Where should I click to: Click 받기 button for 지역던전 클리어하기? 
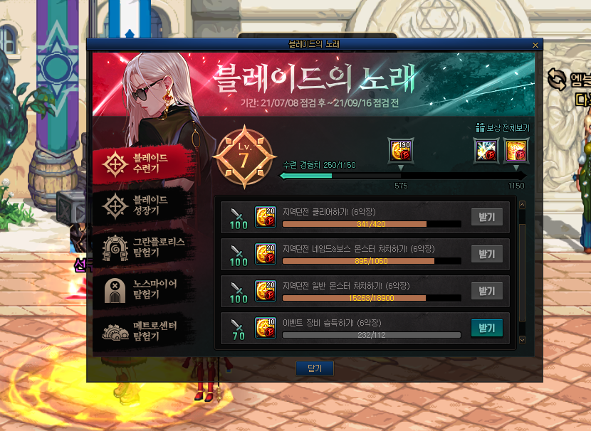[x=486, y=217]
